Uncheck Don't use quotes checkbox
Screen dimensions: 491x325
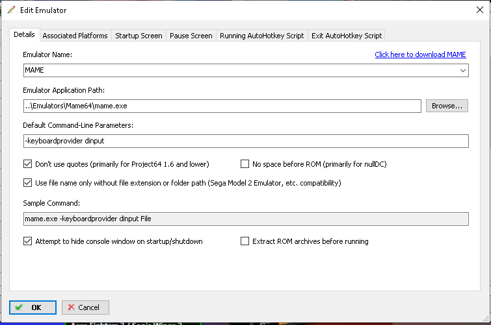(27, 163)
